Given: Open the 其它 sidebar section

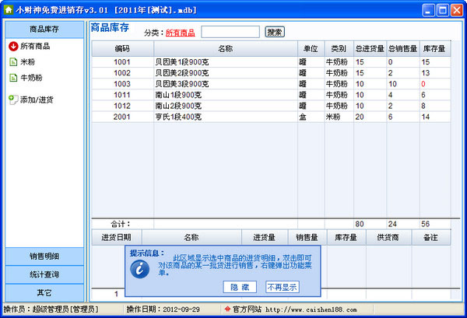Looking at the screenshot, I should click(44, 292).
